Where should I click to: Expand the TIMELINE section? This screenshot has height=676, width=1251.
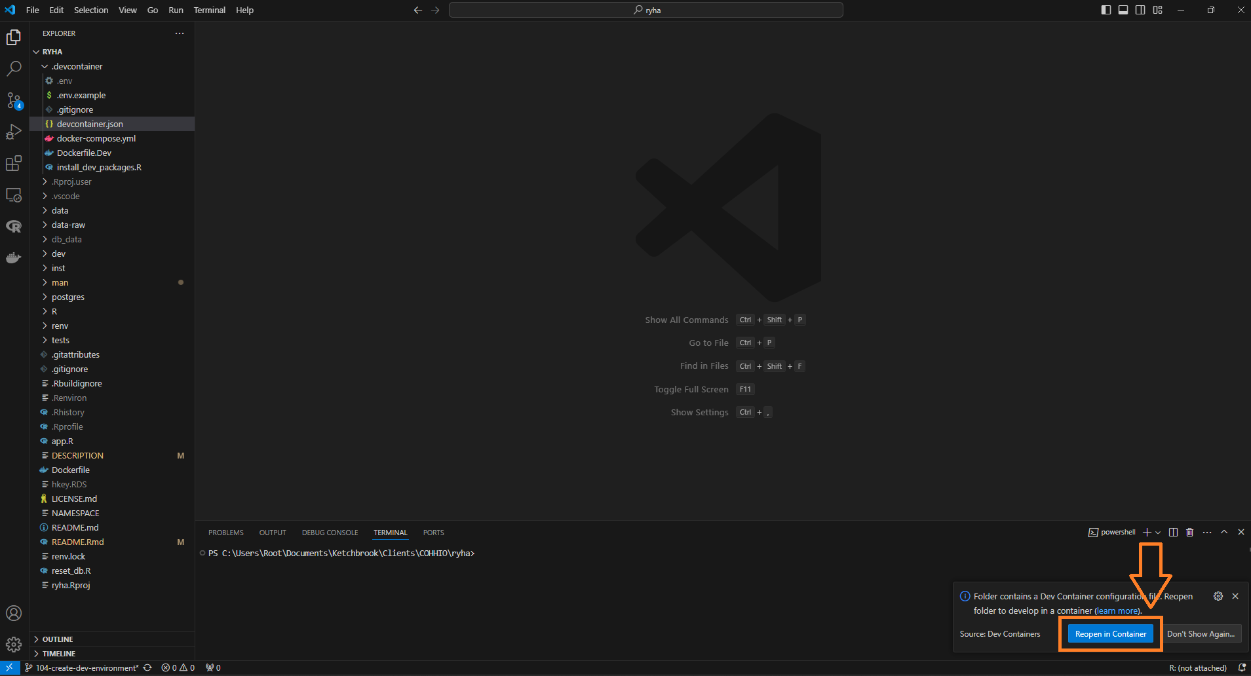click(x=112, y=654)
